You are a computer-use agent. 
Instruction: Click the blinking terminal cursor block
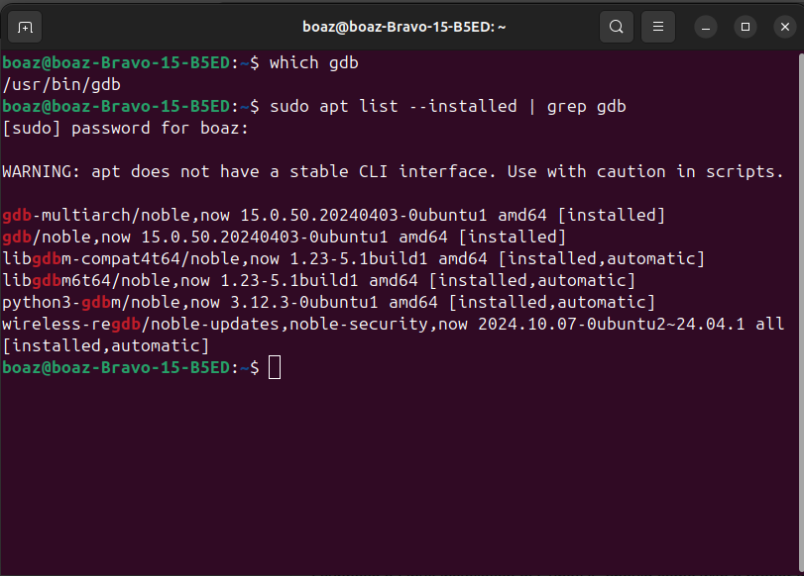278,367
